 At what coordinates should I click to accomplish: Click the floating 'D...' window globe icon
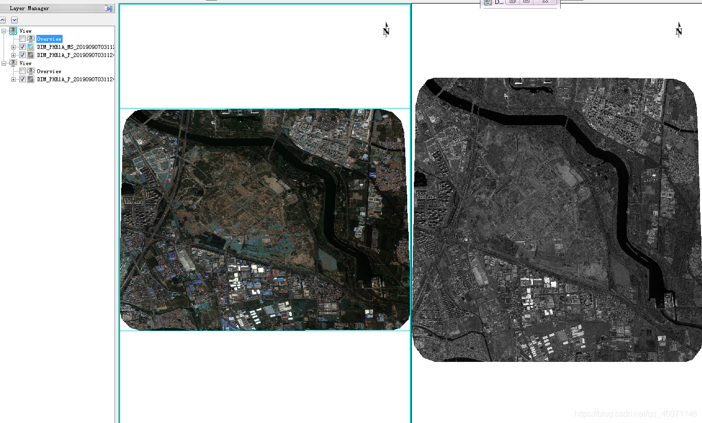(488, 2)
